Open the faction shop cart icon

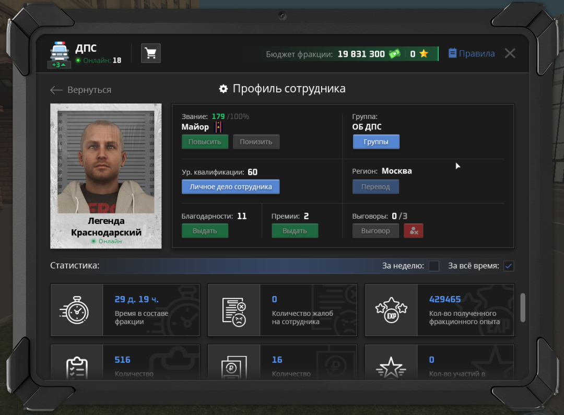tap(151, 54)
